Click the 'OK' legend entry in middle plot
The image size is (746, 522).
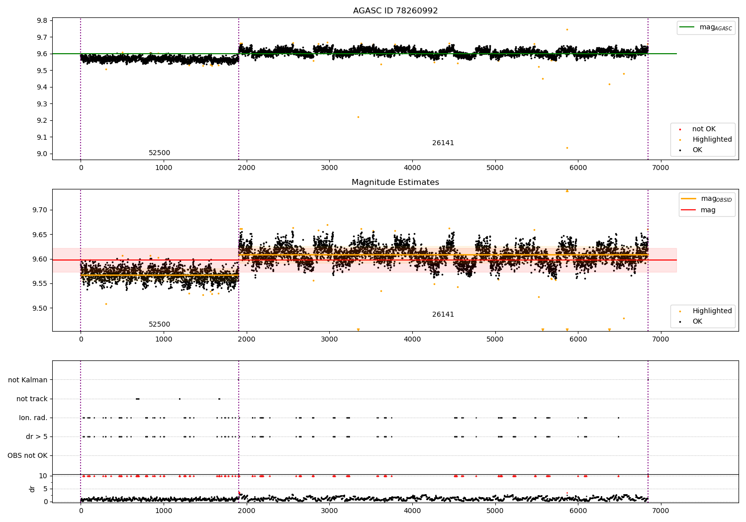(x=697, y=322)
